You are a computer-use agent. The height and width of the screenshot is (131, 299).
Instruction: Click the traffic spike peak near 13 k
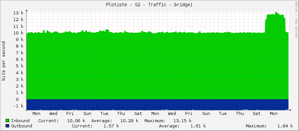pos(276,12)
